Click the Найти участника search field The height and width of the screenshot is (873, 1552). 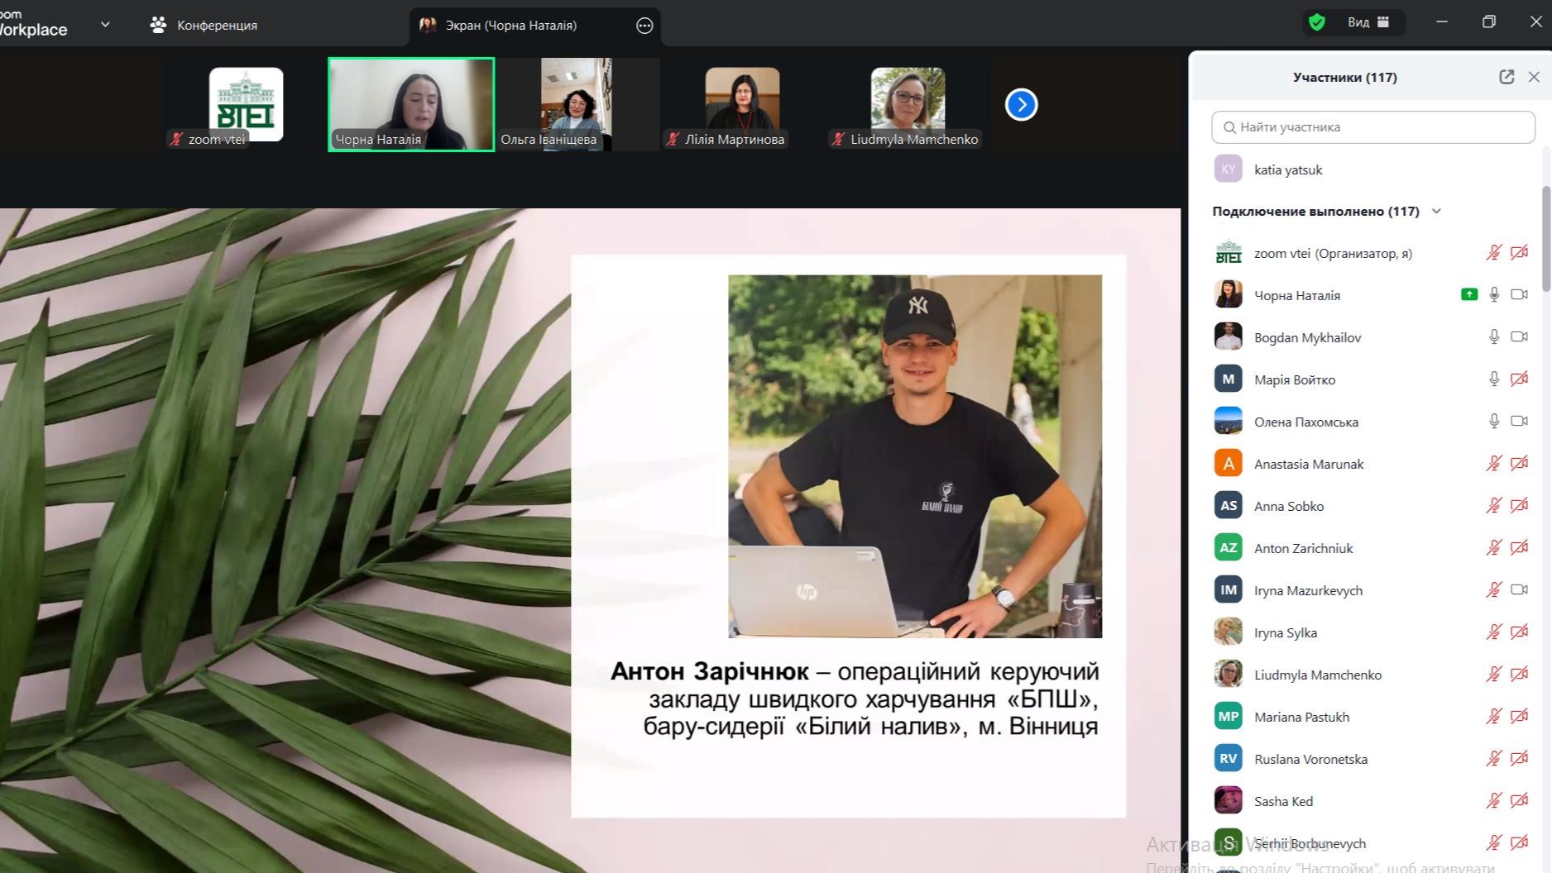coord(1373,127)
